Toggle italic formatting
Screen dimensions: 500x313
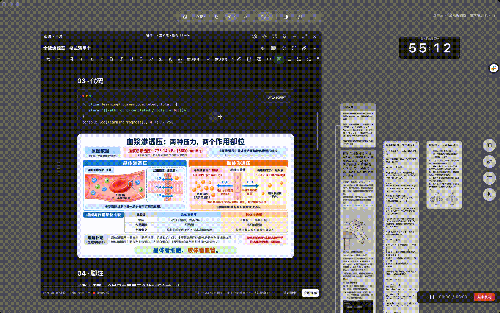click(121, 59)
